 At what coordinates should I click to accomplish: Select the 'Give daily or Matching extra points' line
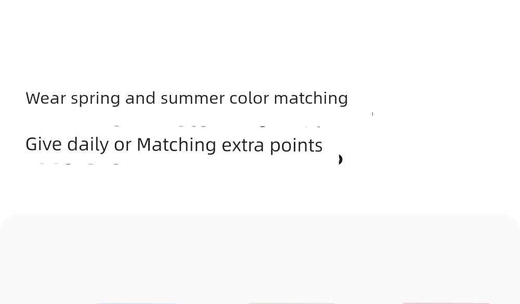point(174,145)
